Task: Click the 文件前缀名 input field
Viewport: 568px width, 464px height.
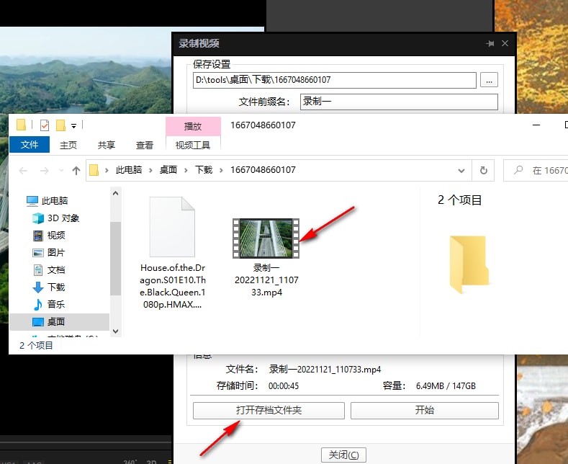Action: click(x=399, y=102)
